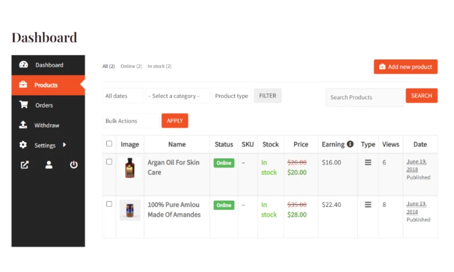This screenshot has width=454, height=272.
Task: Click the Date column header
Action: (x=420, y=144)
